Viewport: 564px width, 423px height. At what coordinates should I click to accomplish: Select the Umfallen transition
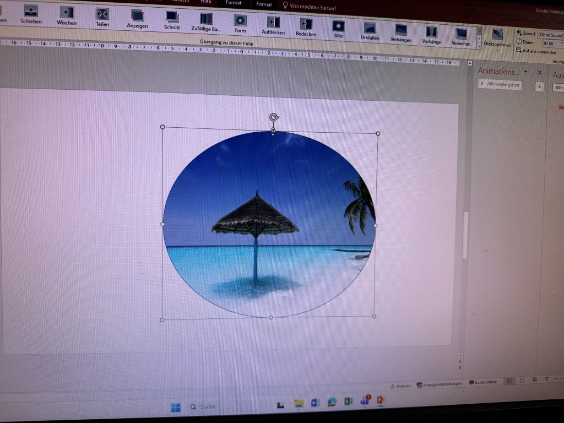[x=370, y=30]
